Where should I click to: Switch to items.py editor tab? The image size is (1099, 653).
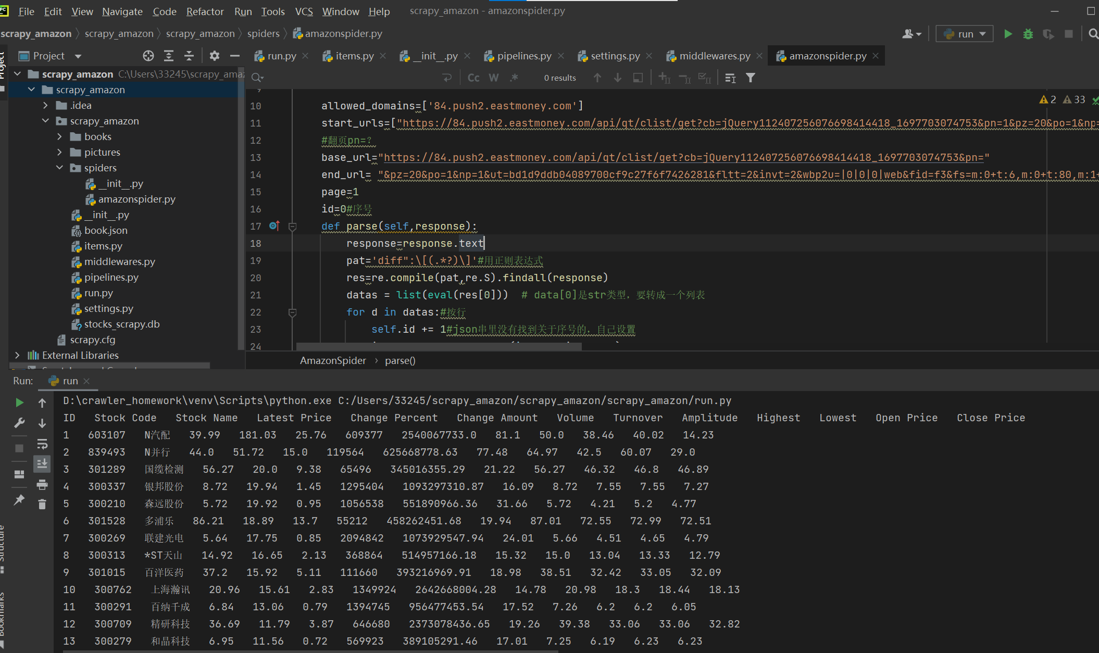(x=355, y=56)
